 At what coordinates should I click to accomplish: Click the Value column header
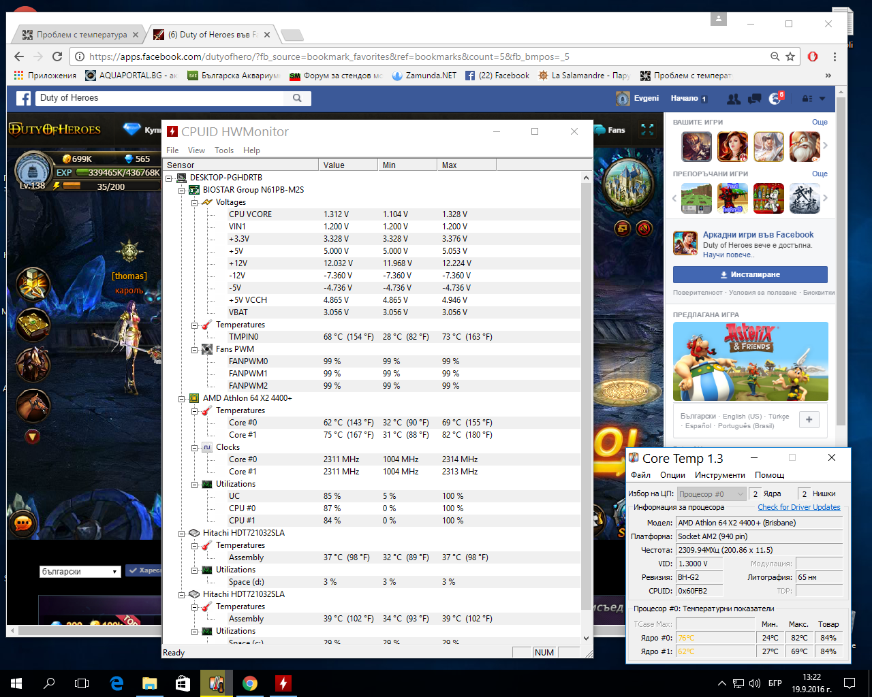347,165
